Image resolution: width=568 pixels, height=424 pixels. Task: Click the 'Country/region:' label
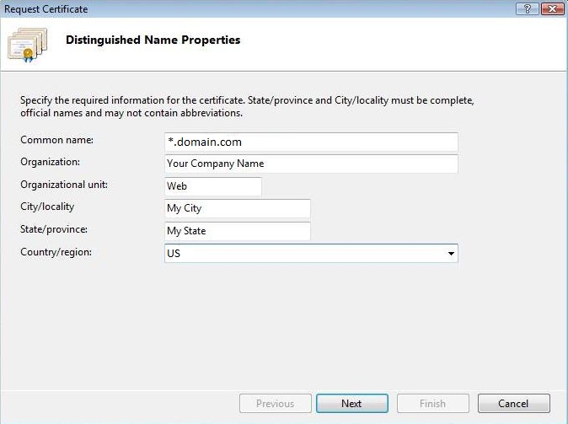56,251
